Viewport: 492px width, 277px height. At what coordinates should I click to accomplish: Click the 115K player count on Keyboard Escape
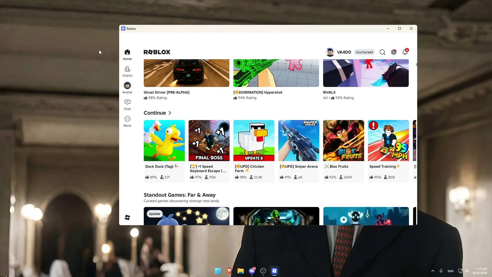[x=210, y=177]
